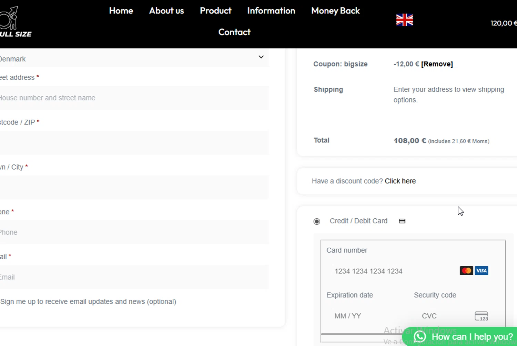Focus the Email input field
The image size is (517, 346).
click(x=134, y=277)
